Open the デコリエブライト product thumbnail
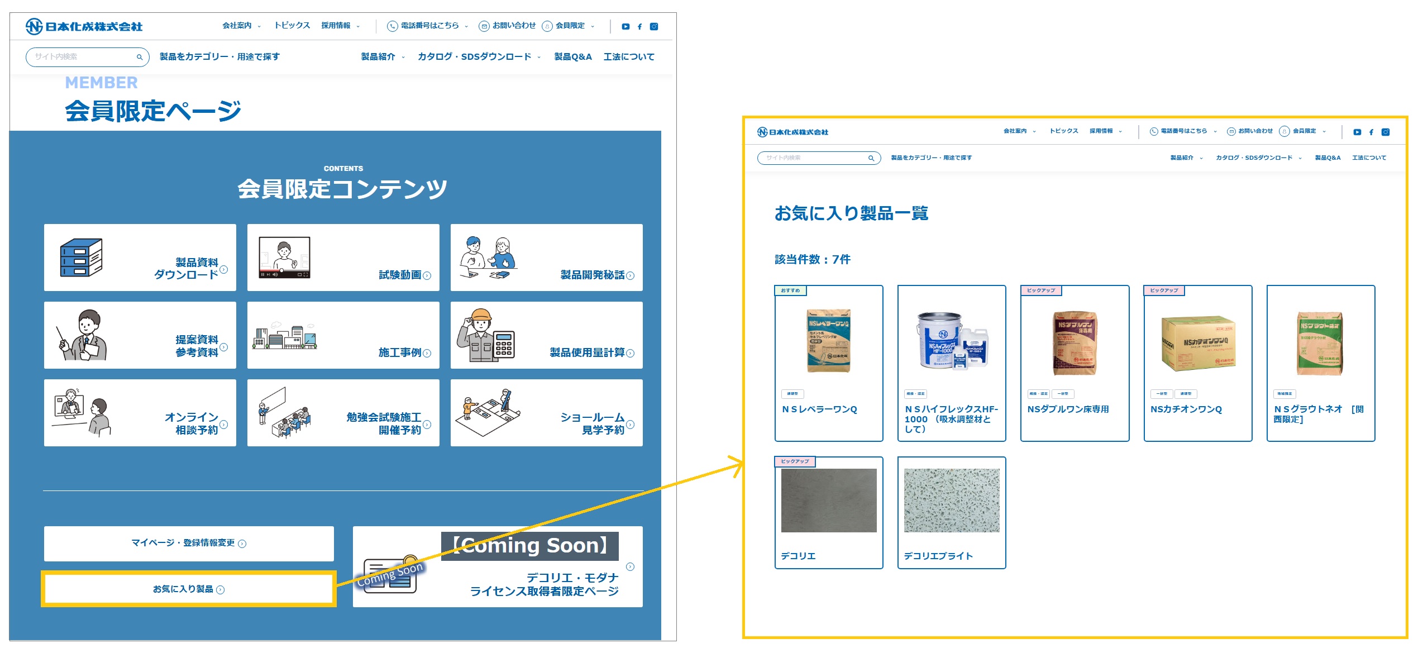Screen dimensions: 1423x648 pos(951,501)
